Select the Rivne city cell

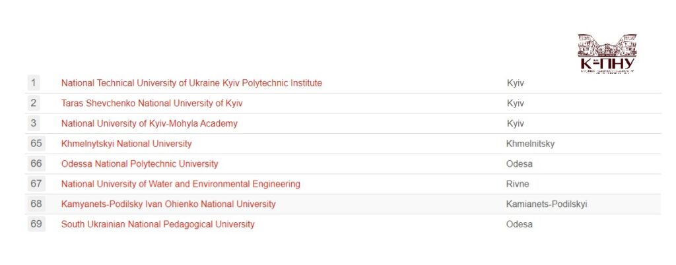518,184
